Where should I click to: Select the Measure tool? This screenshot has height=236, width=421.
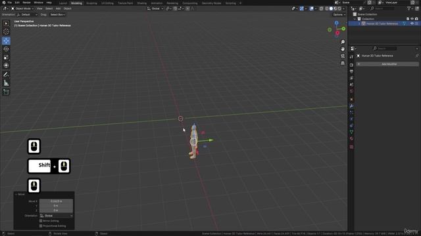click(6, 83)
